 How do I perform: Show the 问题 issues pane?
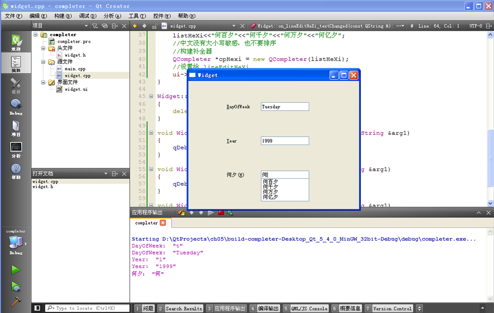[x=145, y=308]
